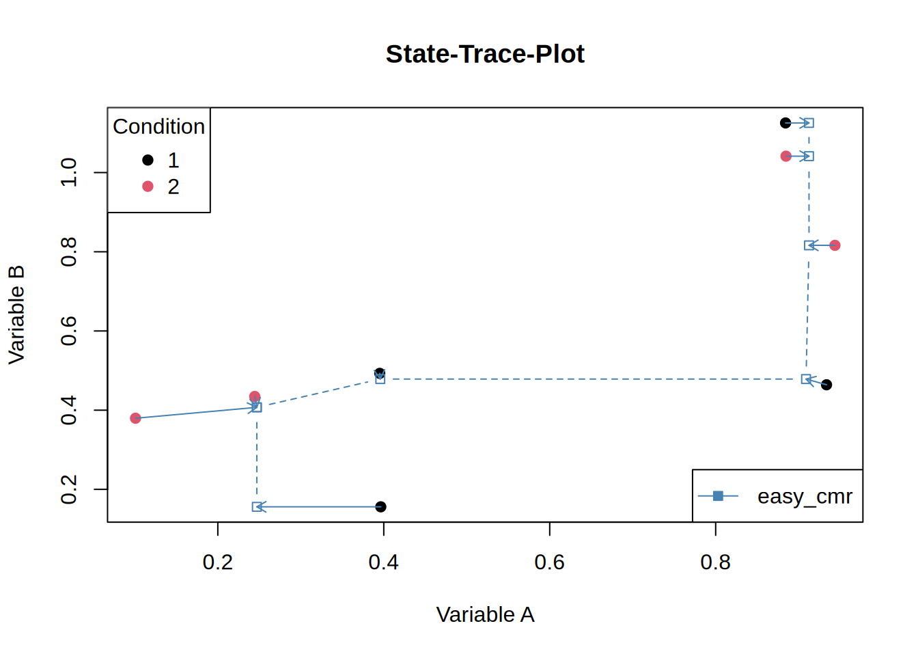The image size is (918, 656).
Task: Select the "Variable B" axis label
Action: [x=16, y=314]
